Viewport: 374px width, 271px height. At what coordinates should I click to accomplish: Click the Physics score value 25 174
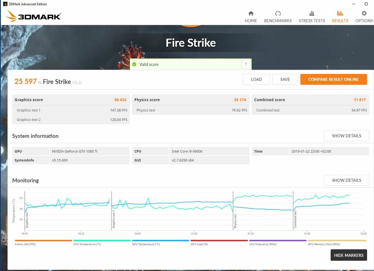pos(240,100)
